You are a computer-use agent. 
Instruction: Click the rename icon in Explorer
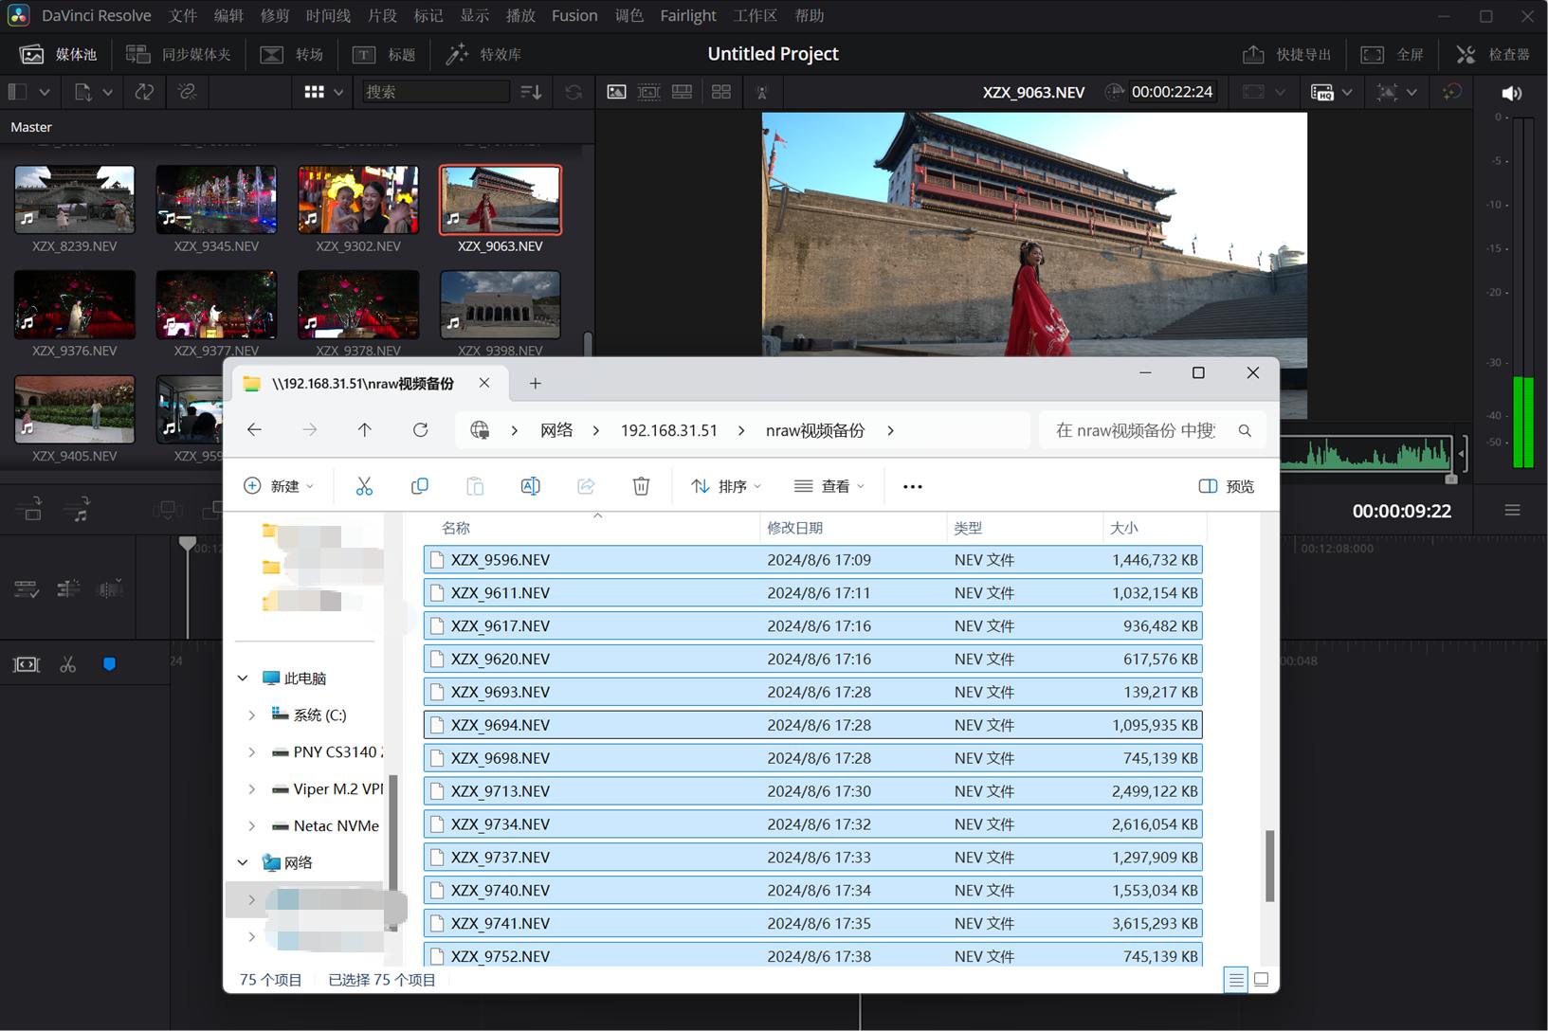pyautogui.click(x=530, y=486)
